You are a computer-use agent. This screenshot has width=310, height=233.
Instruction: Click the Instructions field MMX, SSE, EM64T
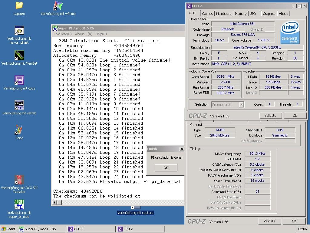coord(257,64)
